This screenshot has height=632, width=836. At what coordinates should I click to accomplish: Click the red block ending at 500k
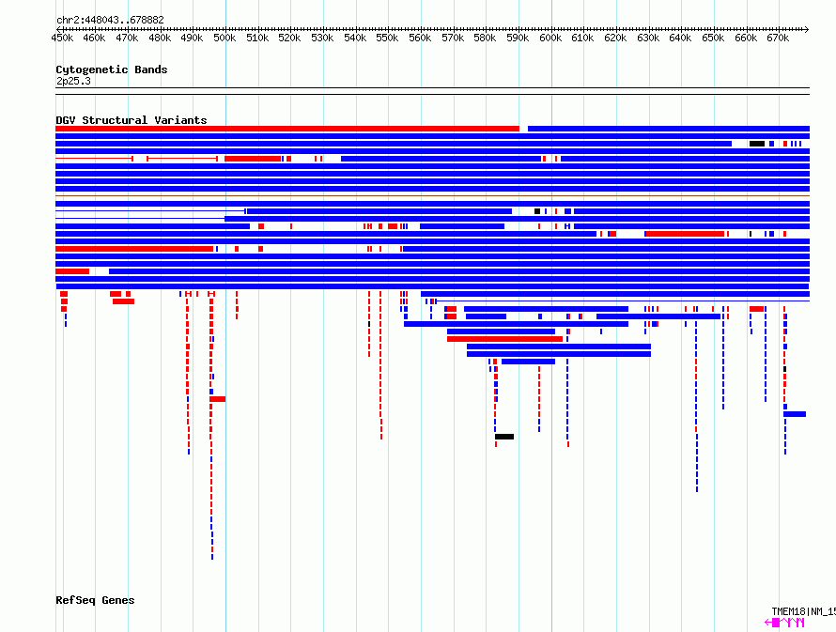pyautogui.click(x=218, y=399)
